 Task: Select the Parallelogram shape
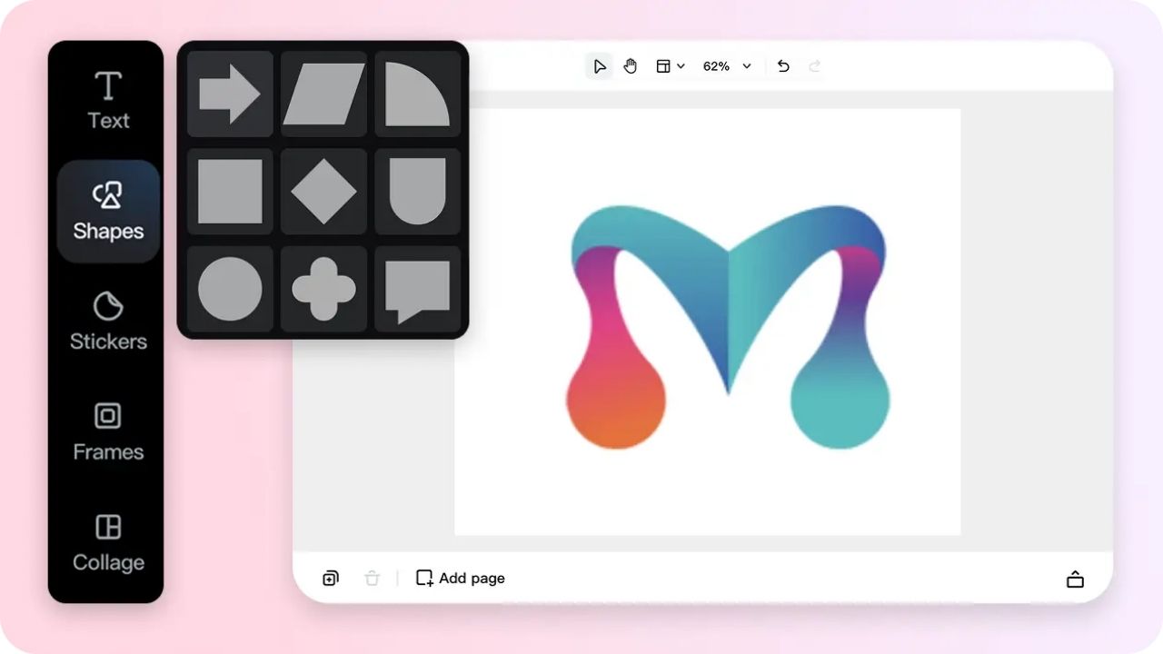tap(323, 93)
